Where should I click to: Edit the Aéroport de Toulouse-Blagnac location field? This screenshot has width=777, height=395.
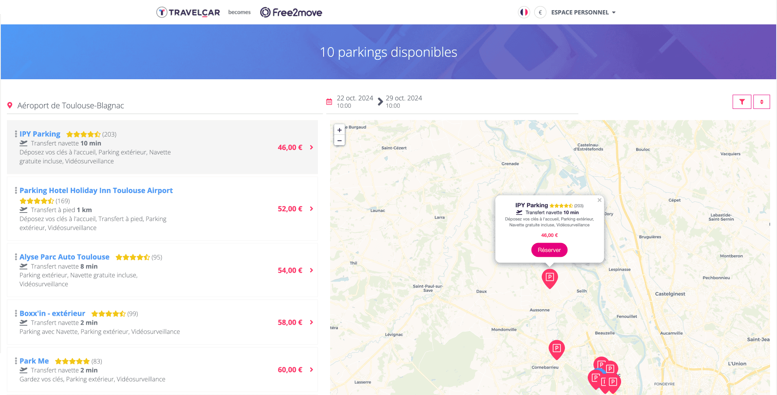click(165, 106)
